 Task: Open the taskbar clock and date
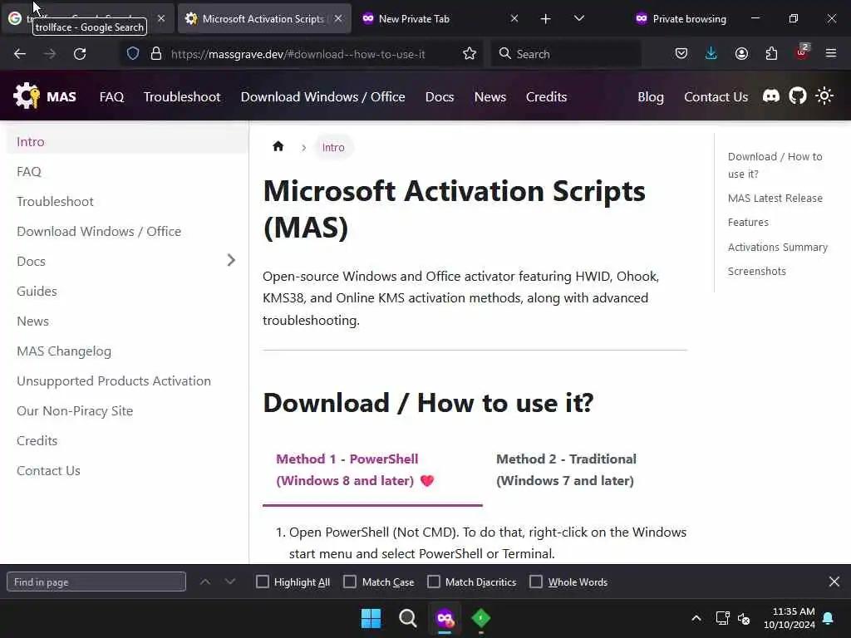[x=790, y=618]
